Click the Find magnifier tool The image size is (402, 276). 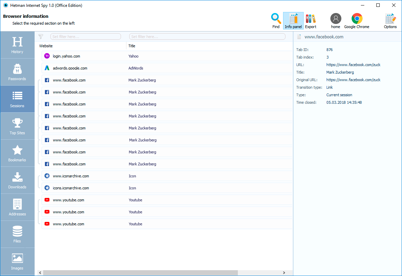pyautogui.click(x=276, y=21)
